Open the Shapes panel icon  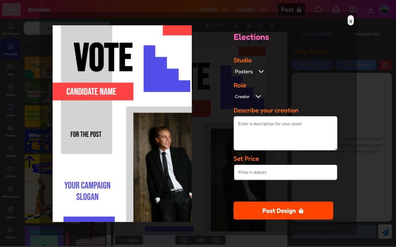click(x=11, y=128)
